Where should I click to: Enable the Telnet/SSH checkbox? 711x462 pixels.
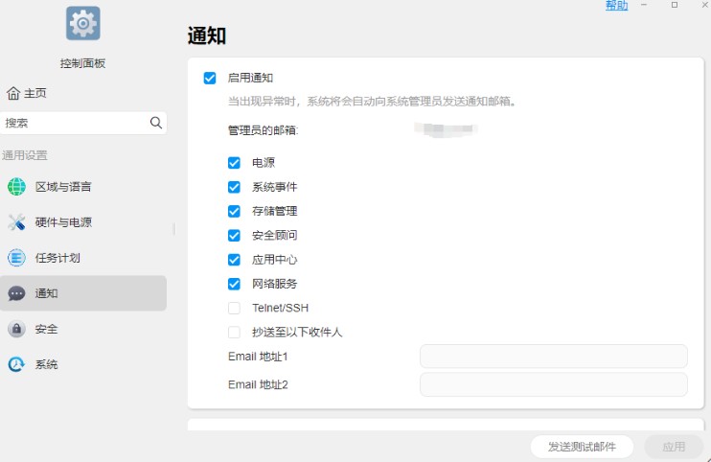click(234, 308)
